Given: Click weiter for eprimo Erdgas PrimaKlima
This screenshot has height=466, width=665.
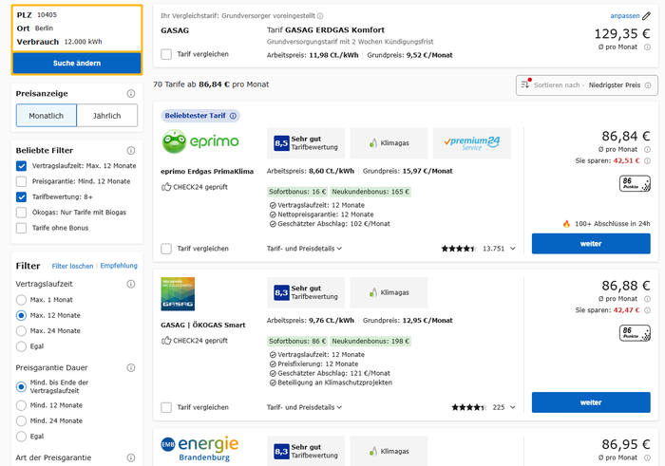Looking at the screenshot, I should pos(590,244).
